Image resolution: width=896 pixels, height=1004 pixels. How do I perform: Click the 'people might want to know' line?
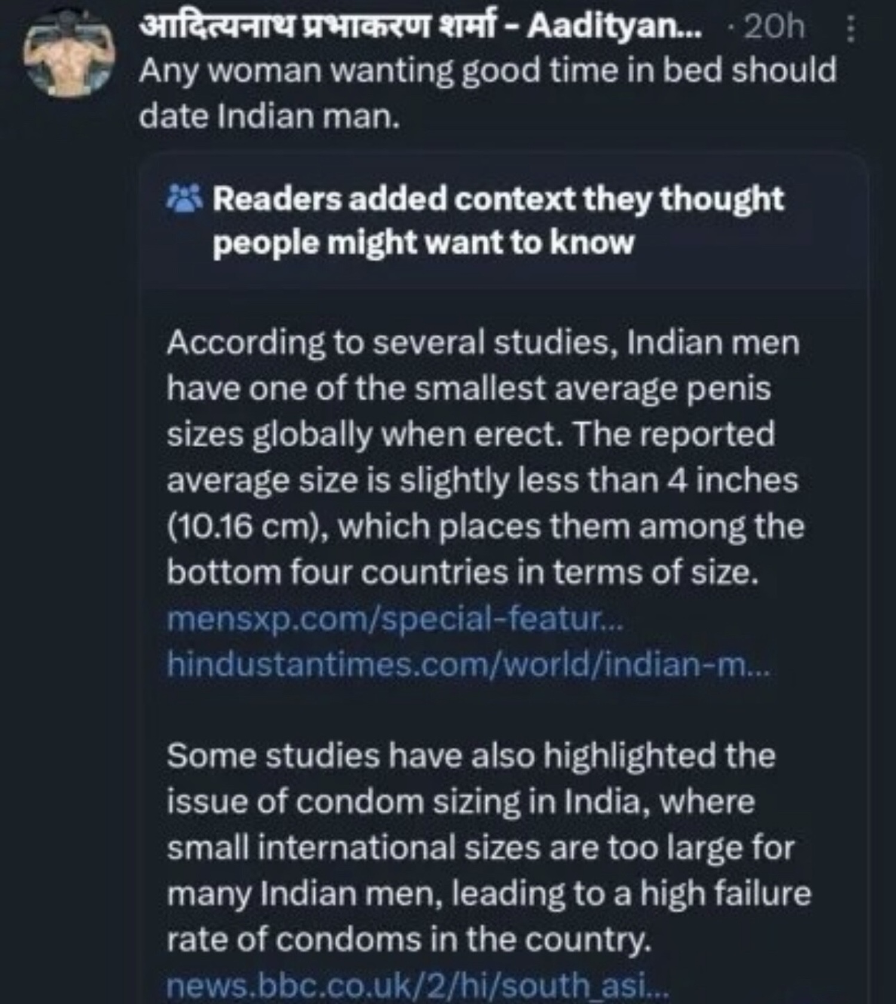(x=423, y=243)
